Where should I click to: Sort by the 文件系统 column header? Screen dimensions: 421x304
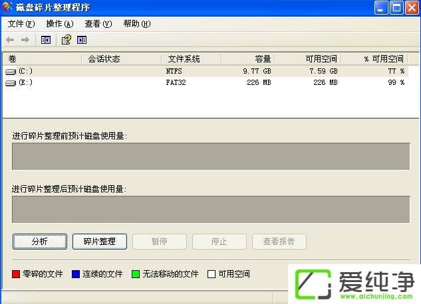coord(184,59)
